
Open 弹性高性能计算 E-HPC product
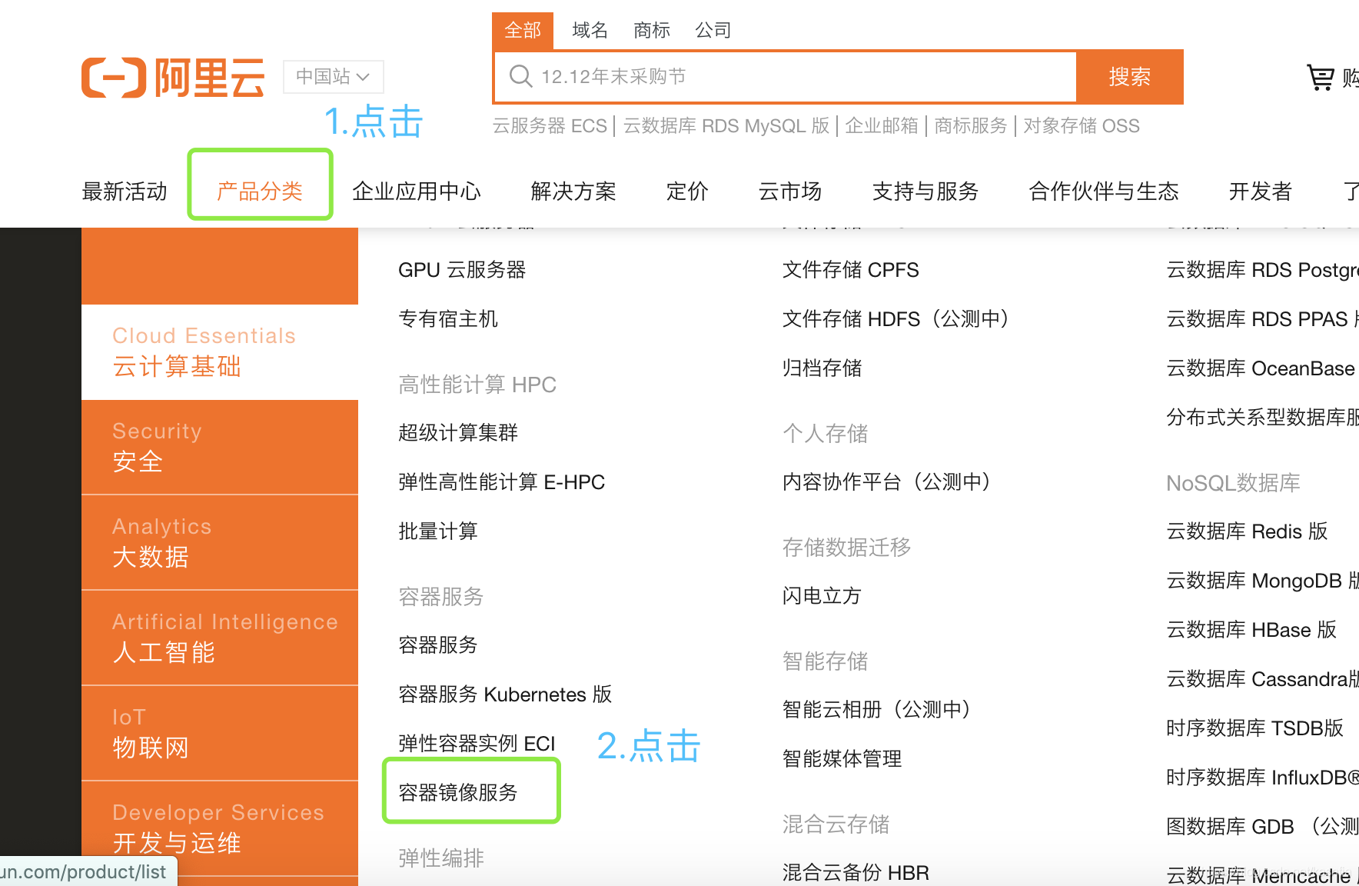click(501, 482)
